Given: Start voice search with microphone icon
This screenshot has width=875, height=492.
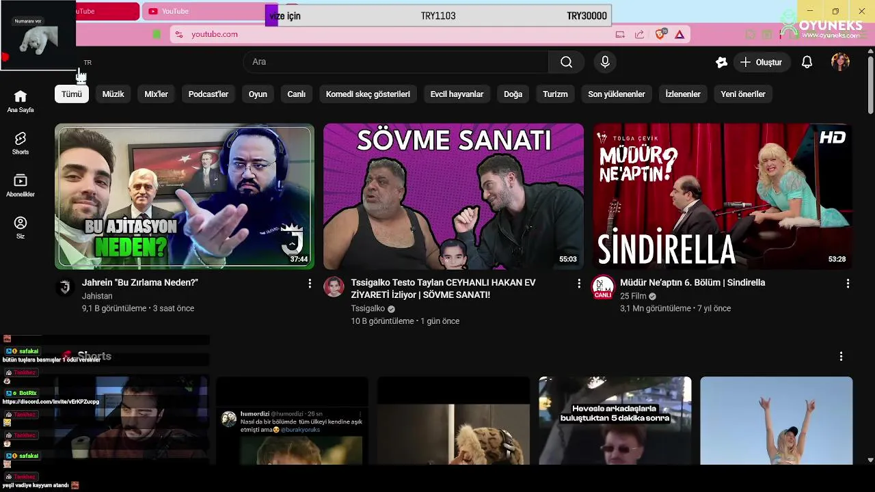Looking at the screenshot, I should pos(605,62).
